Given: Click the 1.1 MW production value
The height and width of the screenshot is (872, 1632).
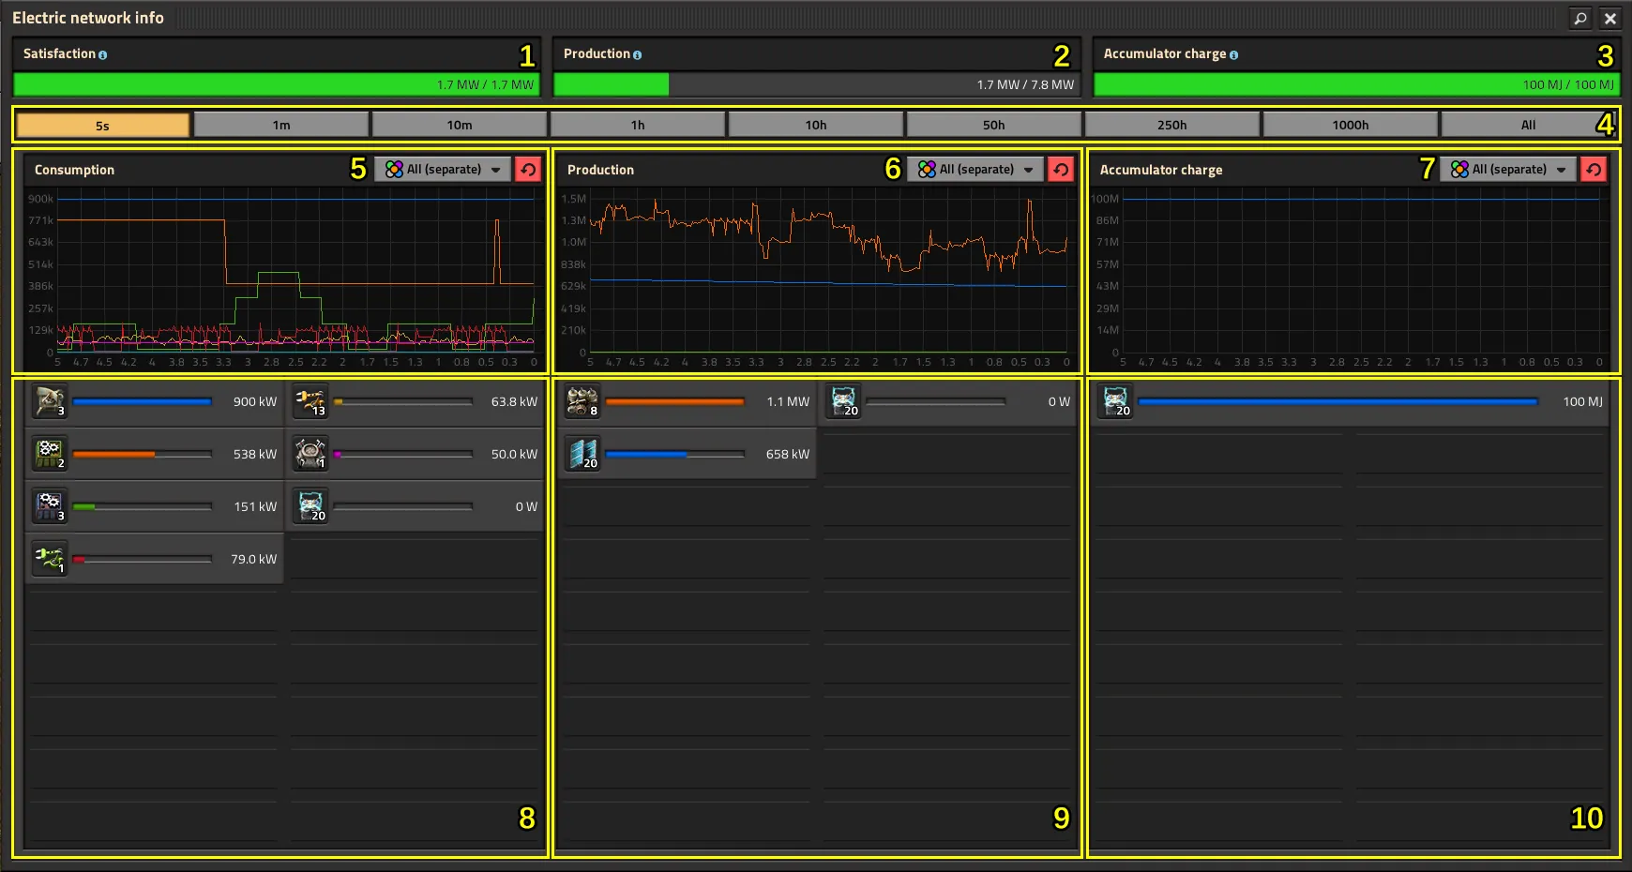Looking at the screenshot, I should click(x=788, y=401).
